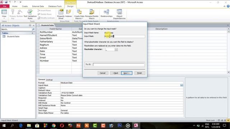Open Photoshop from the taskbar
230x129 pixels.
[120, 125]
